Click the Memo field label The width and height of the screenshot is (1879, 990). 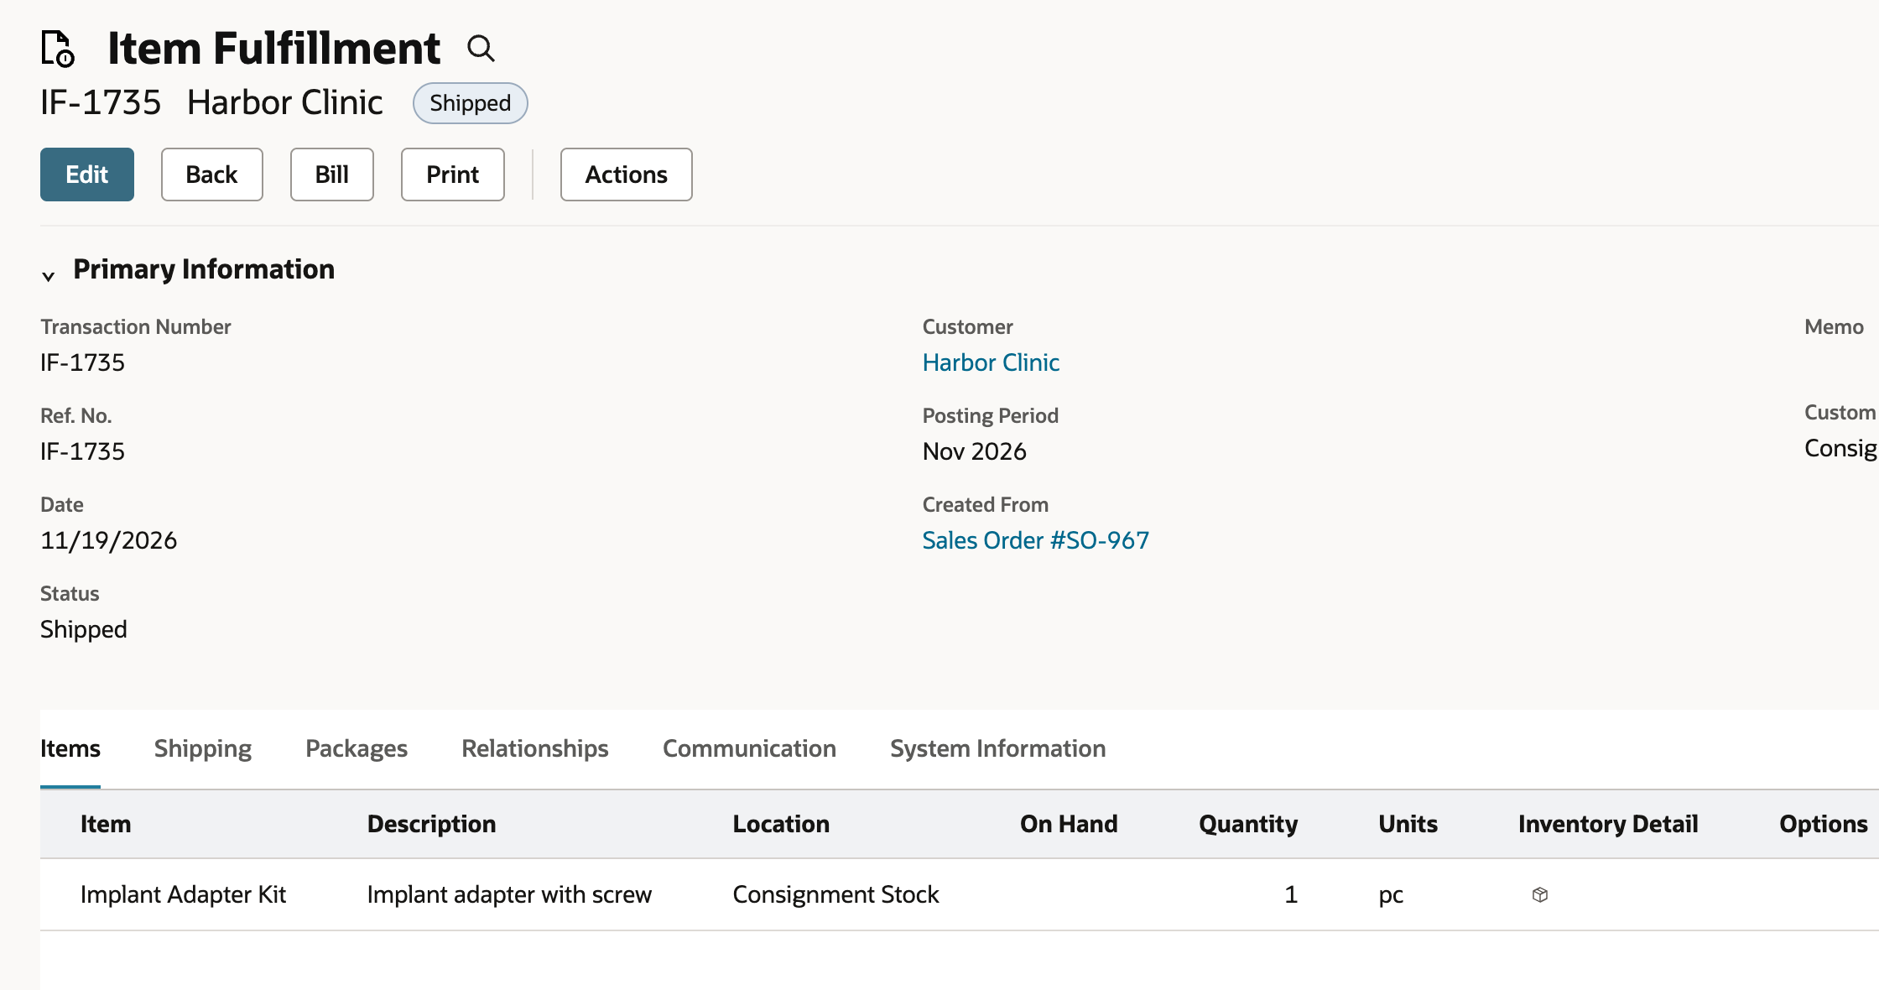click(x=1834, y=327)
